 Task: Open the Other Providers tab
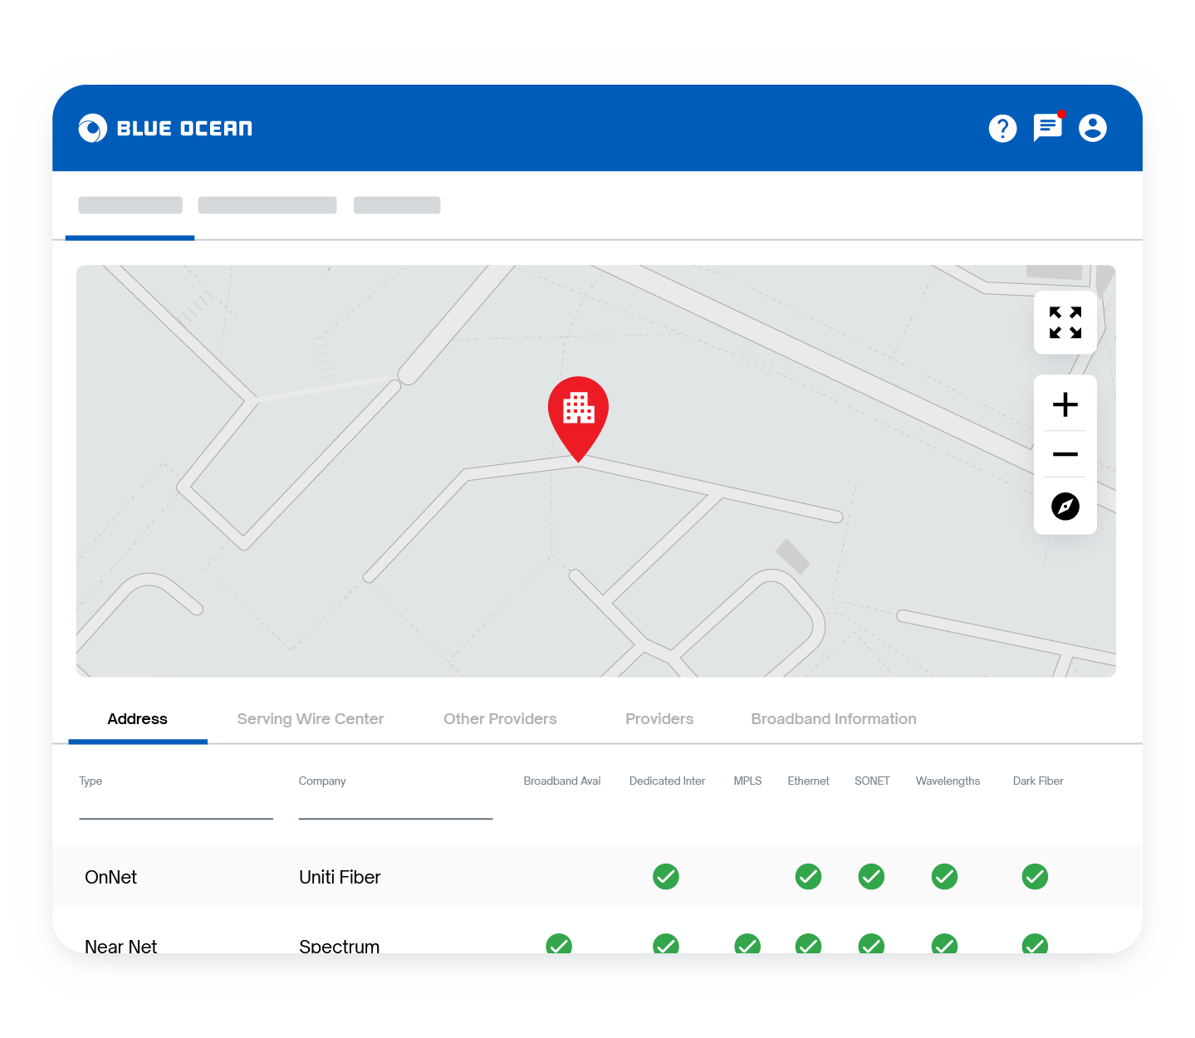(500, 719)
